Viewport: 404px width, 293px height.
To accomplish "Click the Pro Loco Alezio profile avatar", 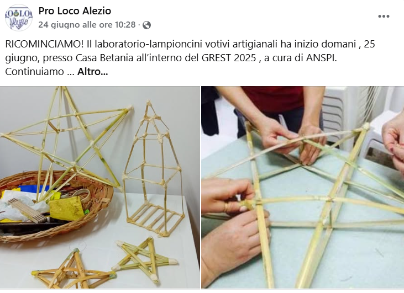I will pos(19,18).
